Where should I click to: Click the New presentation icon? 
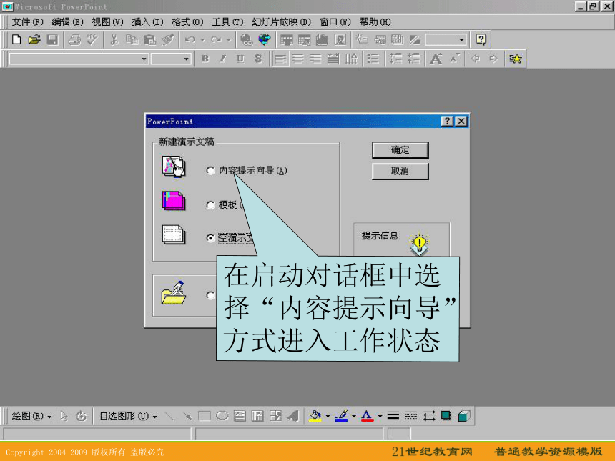(x=16, y=39)
